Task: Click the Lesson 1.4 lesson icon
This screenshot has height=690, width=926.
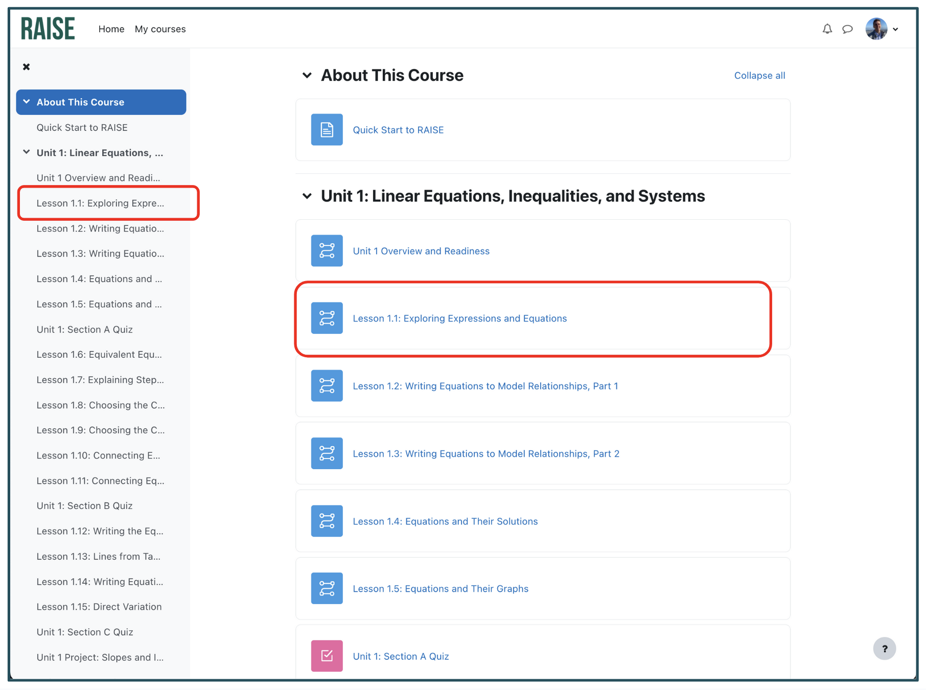Action: pos(327,521)
